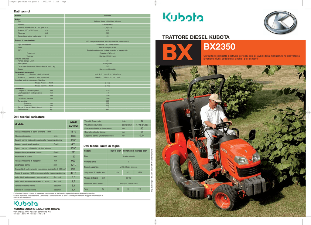Click the 'Standard (2500 rpm)' cell
The width and height of the screenshot is (311, 225).
(x=107, y=56)
